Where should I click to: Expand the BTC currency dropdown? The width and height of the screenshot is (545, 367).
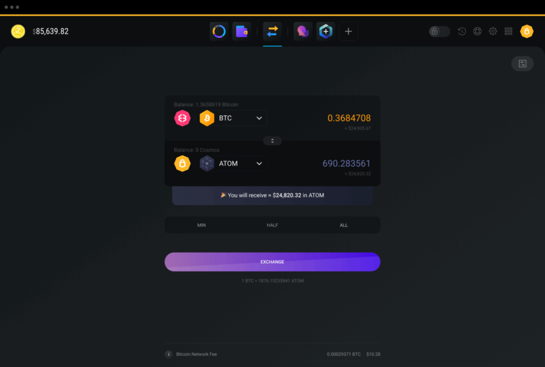(233, 118)
